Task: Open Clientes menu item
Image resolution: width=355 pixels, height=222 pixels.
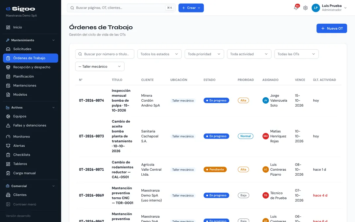Action: click(31, 195)
